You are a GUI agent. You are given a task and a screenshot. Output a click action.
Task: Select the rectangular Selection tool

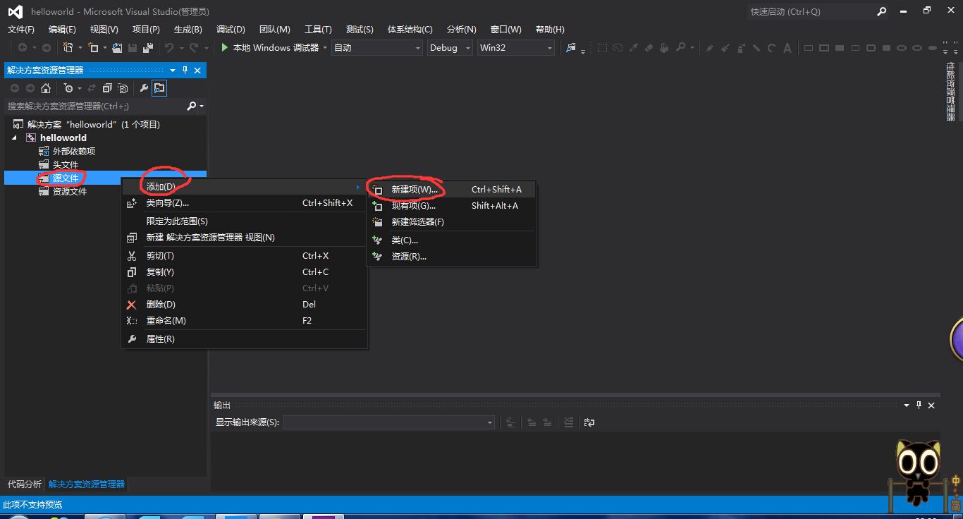coord(603,48)
